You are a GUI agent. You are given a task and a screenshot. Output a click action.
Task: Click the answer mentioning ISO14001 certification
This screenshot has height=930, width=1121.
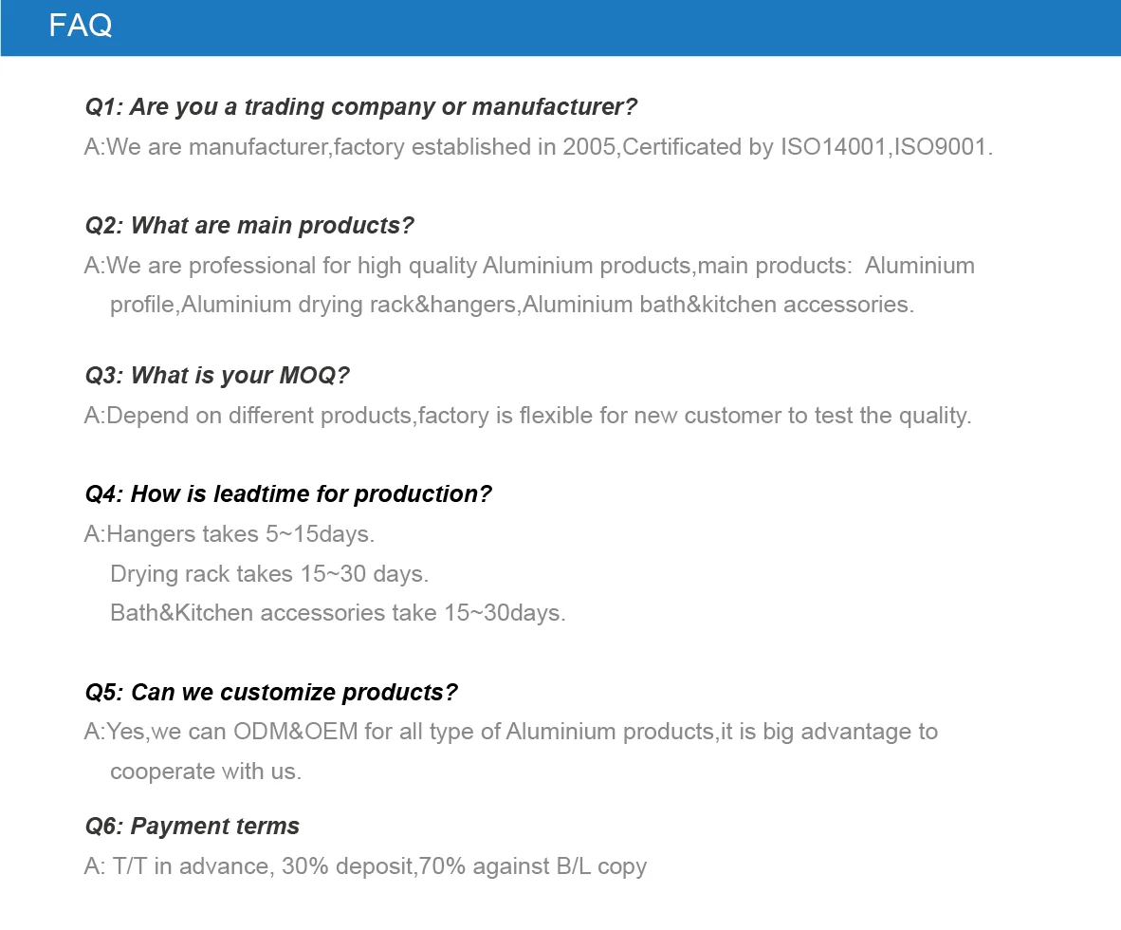coord(539,147)
